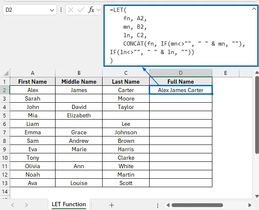
Task: Add a new sheet with plus button
Action: point(111,205)
